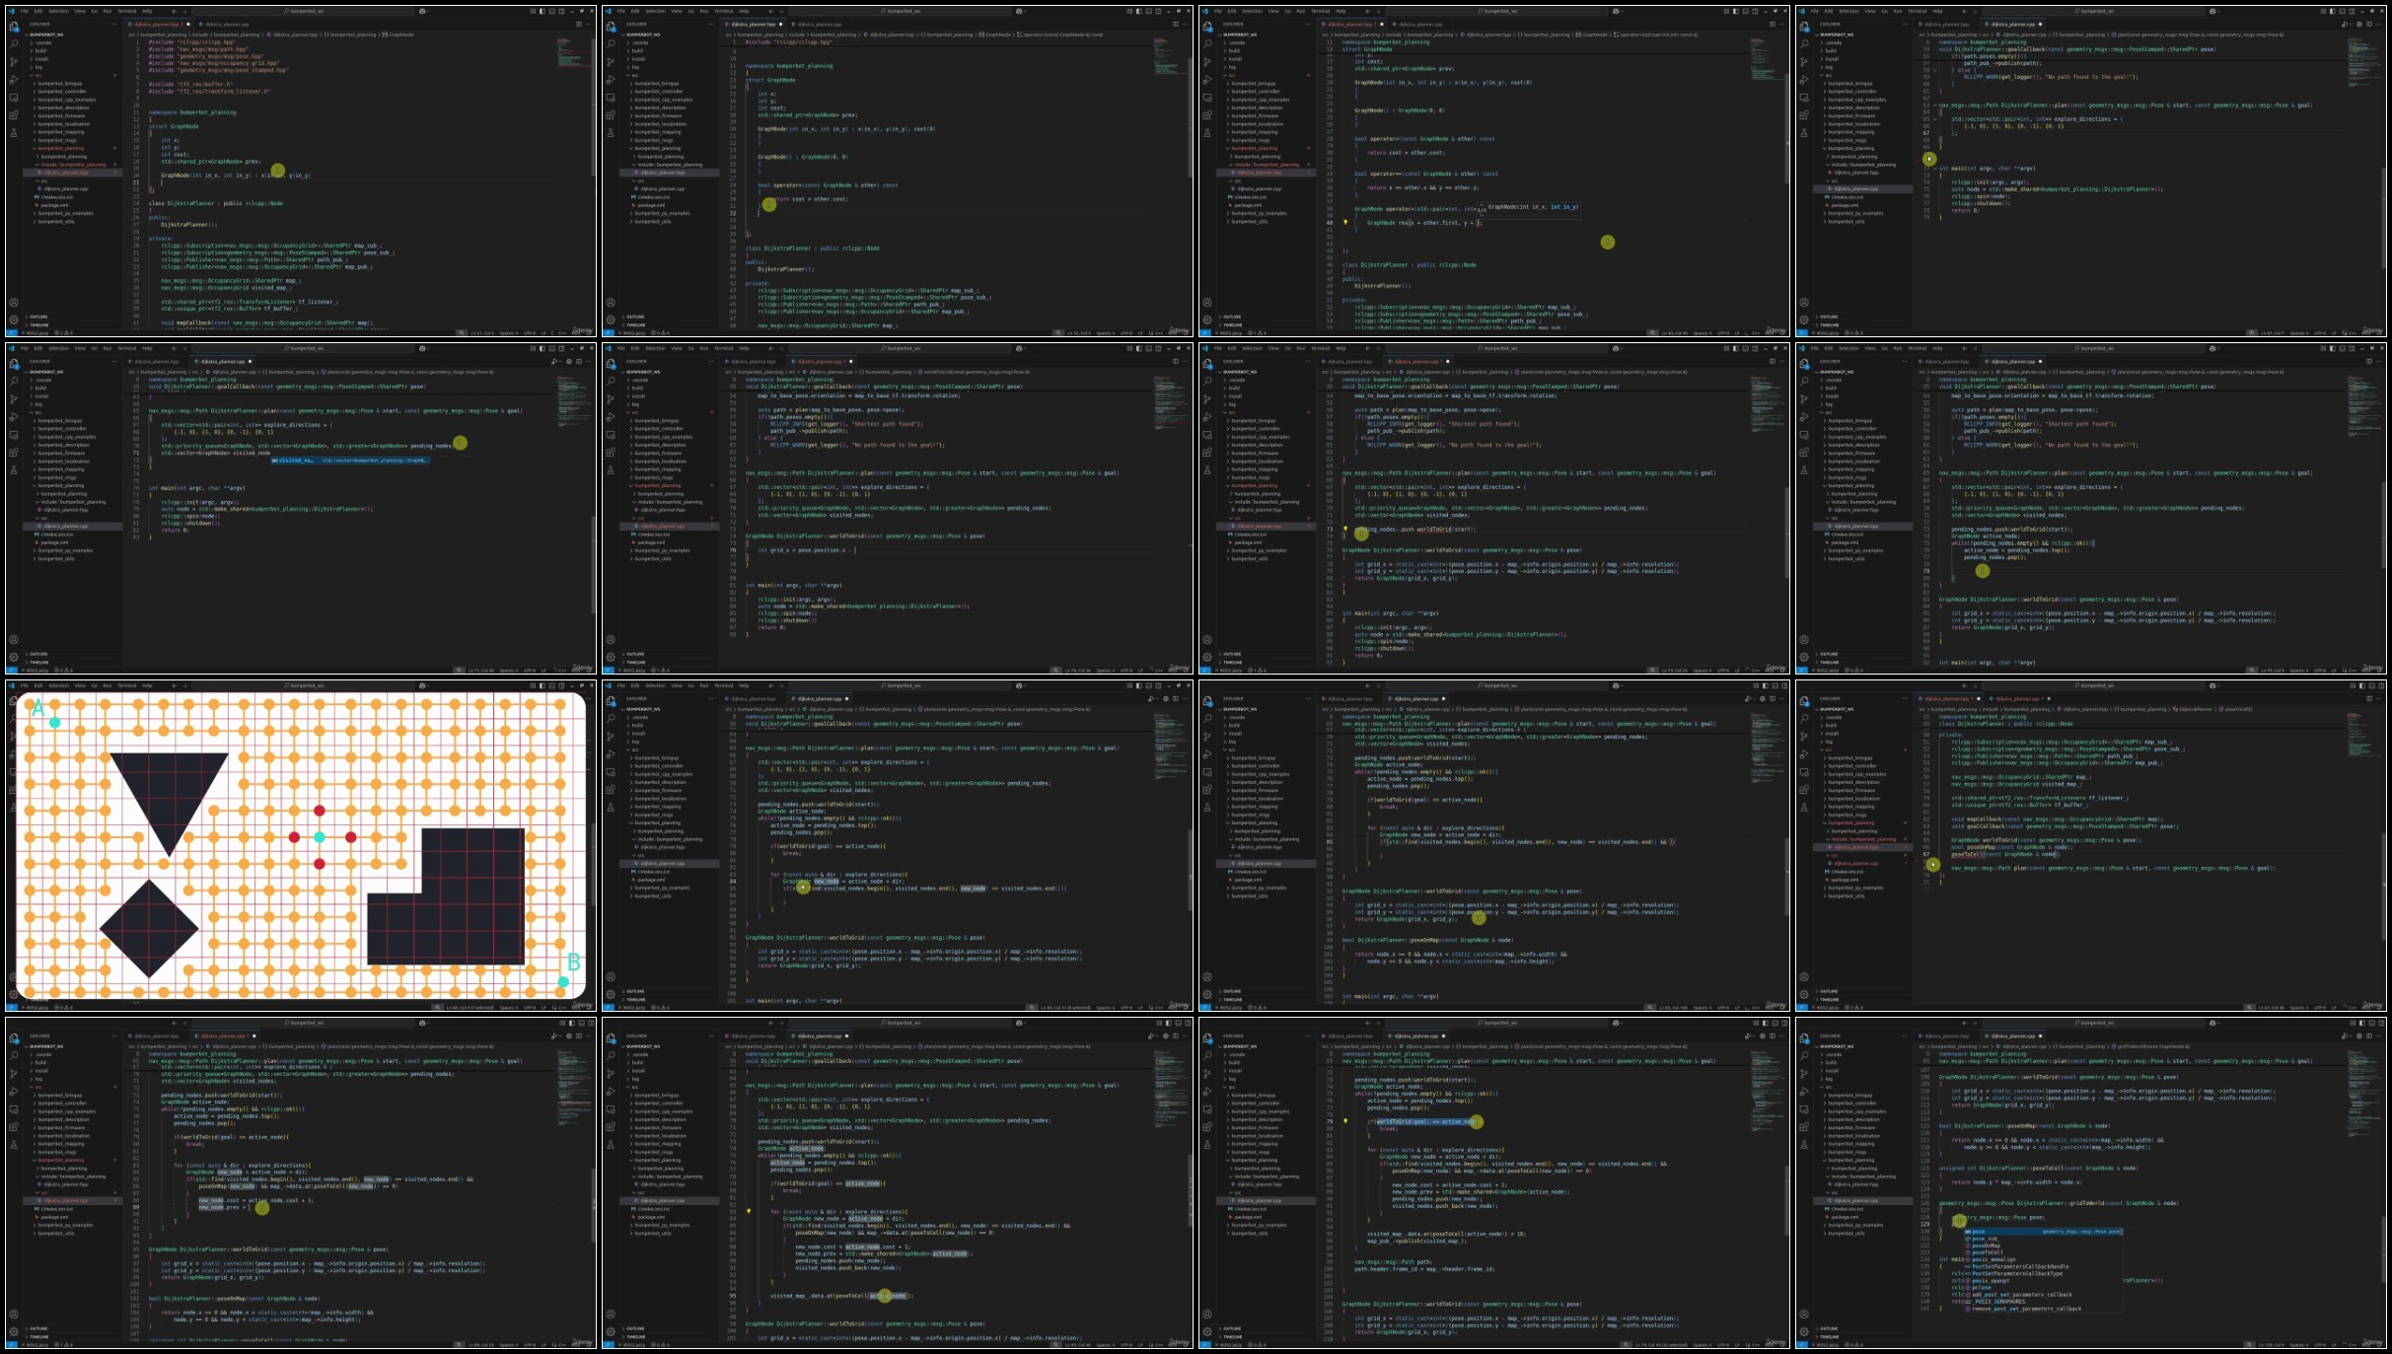The height and width of the screenshot is (1354, 2392).
Task: Click Ln 129 cursor position in bottom-right frame
Action: coord(2272,1345)
